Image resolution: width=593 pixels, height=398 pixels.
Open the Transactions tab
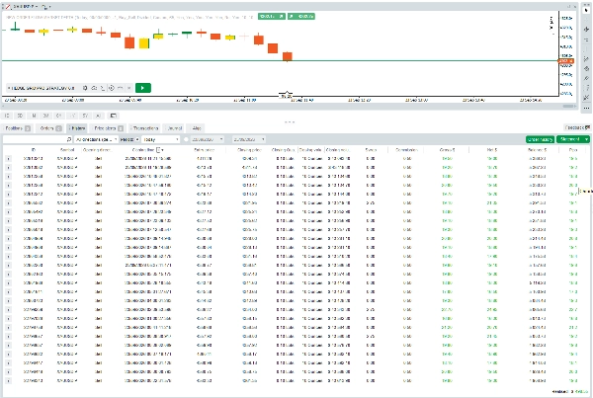point(145,128)
